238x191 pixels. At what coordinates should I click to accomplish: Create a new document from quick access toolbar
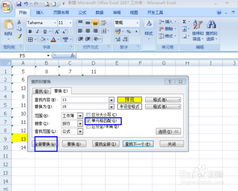[54, 4]
